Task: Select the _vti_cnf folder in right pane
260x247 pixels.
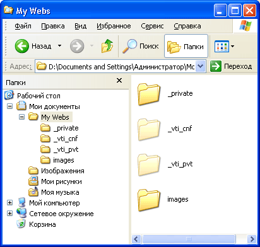Action: click(148, 129)
